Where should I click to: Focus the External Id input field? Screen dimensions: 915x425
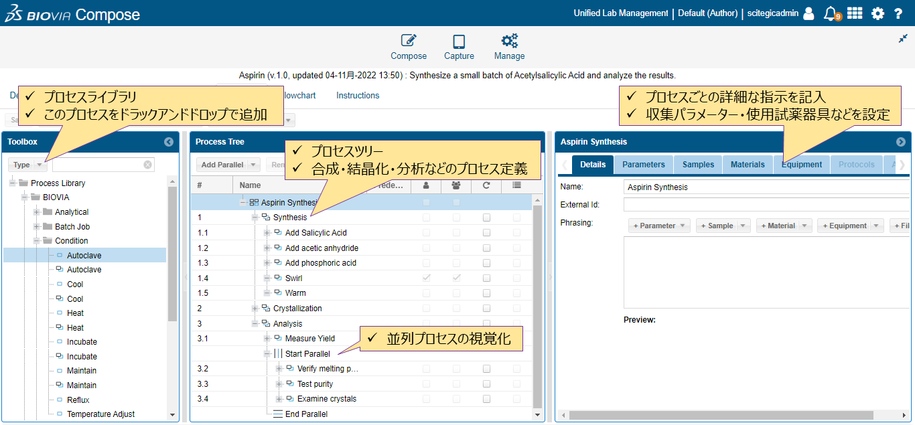[766, 205]
